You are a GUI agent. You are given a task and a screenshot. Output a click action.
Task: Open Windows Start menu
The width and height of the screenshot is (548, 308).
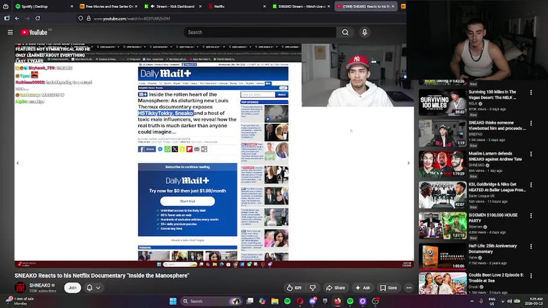[173, 301]
